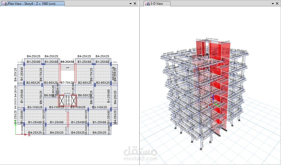Switch to the 3-D View tab
Image resolution: width=281 pixels, height=165 pixels.
pos(157,4)
